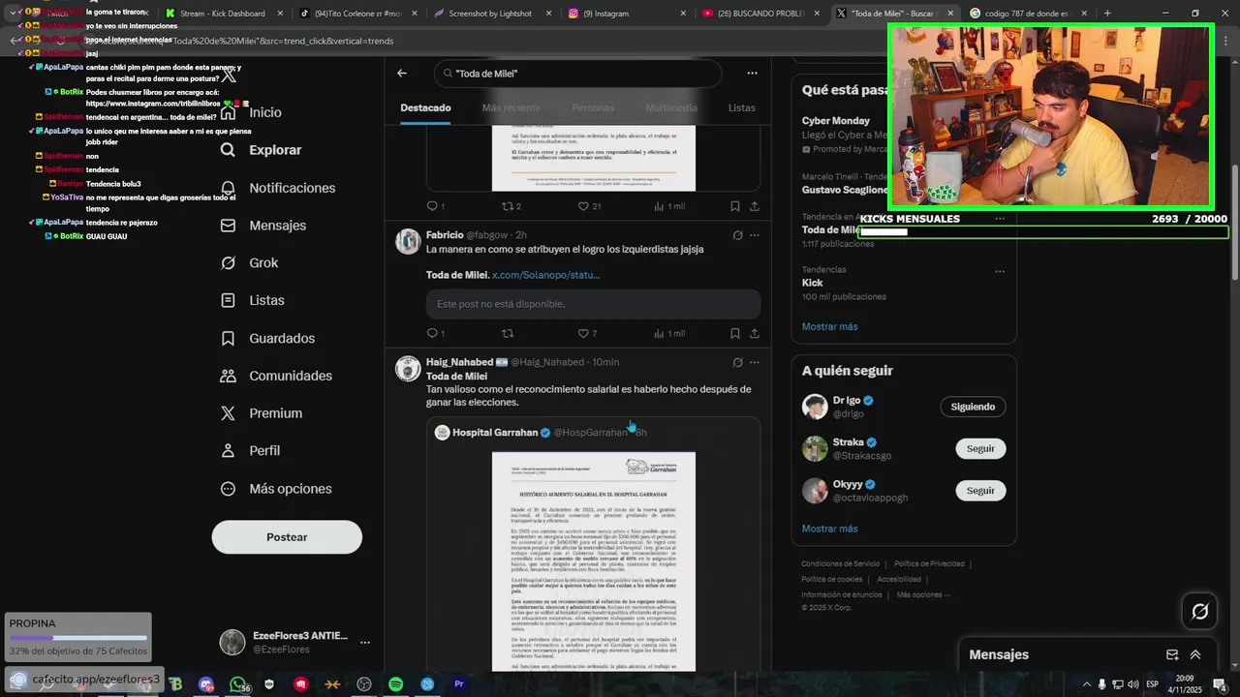Switch to Personas tab
Viewport: 1240px width, 697px height.
pos(593,107)
